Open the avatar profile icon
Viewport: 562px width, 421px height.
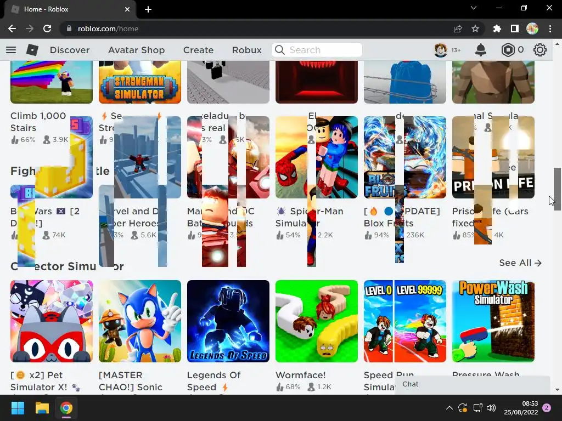[x=441, y=50]
